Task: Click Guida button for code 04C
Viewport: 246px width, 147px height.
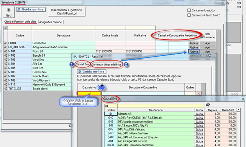Action: coord(199,118)
